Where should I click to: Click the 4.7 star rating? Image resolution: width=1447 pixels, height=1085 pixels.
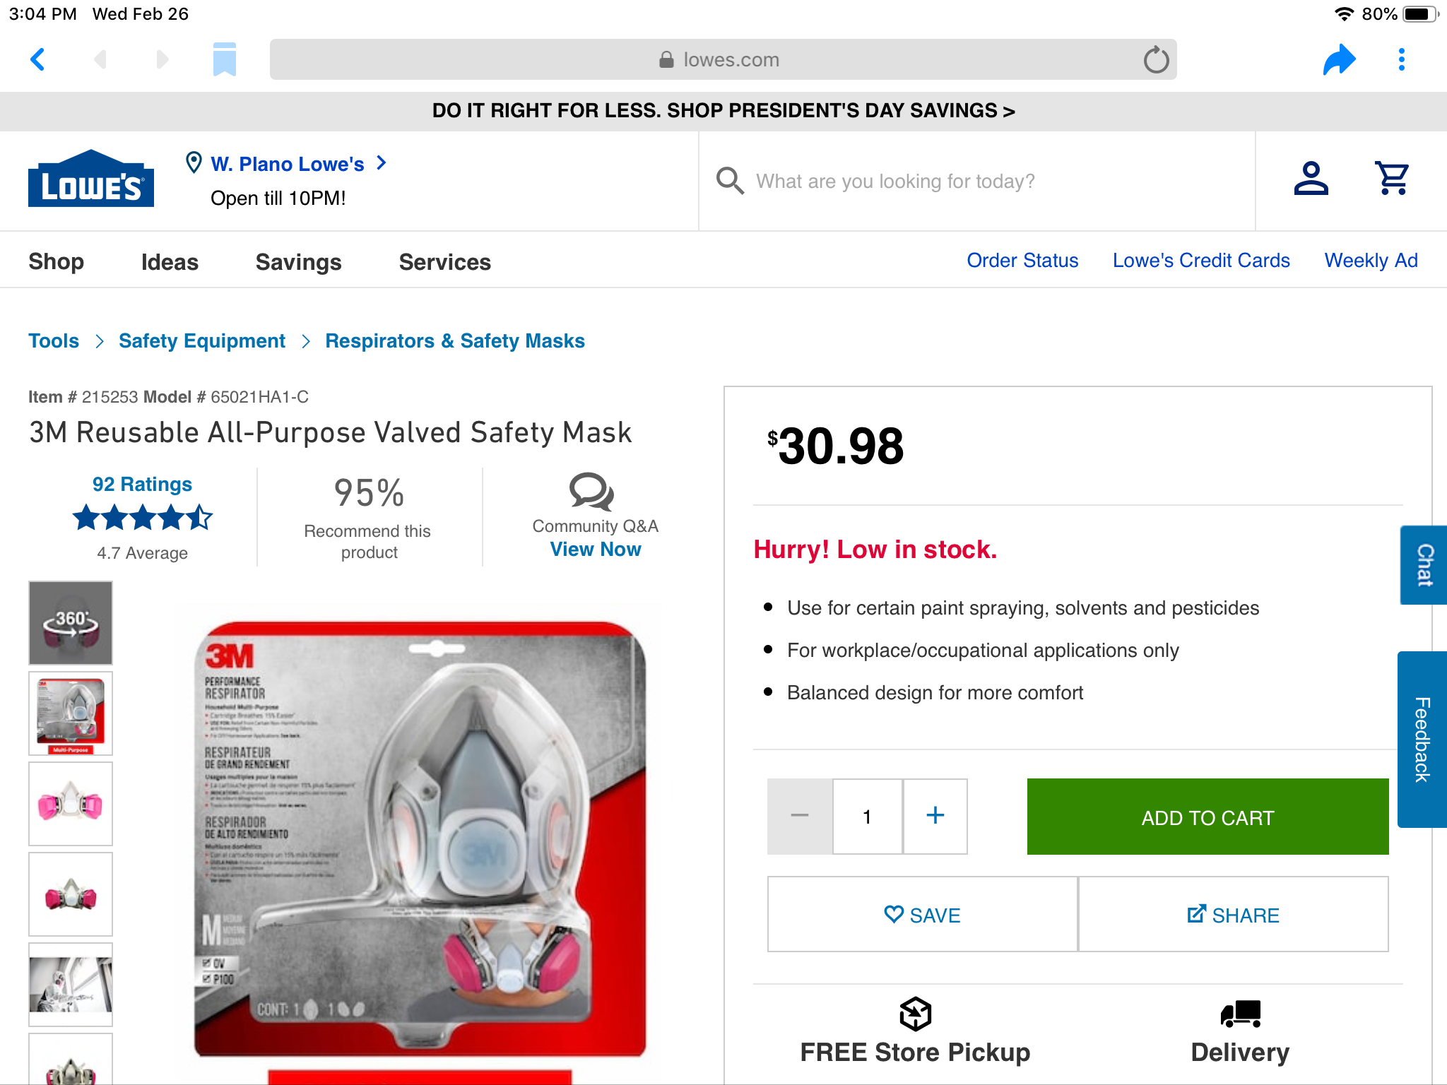point(142,518)
